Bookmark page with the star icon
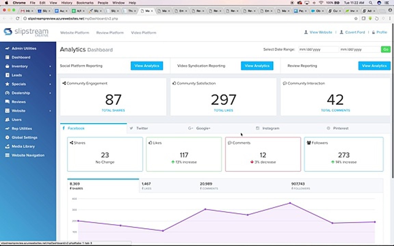Screen dimensions: 394x246 click(x=356, y=18)
